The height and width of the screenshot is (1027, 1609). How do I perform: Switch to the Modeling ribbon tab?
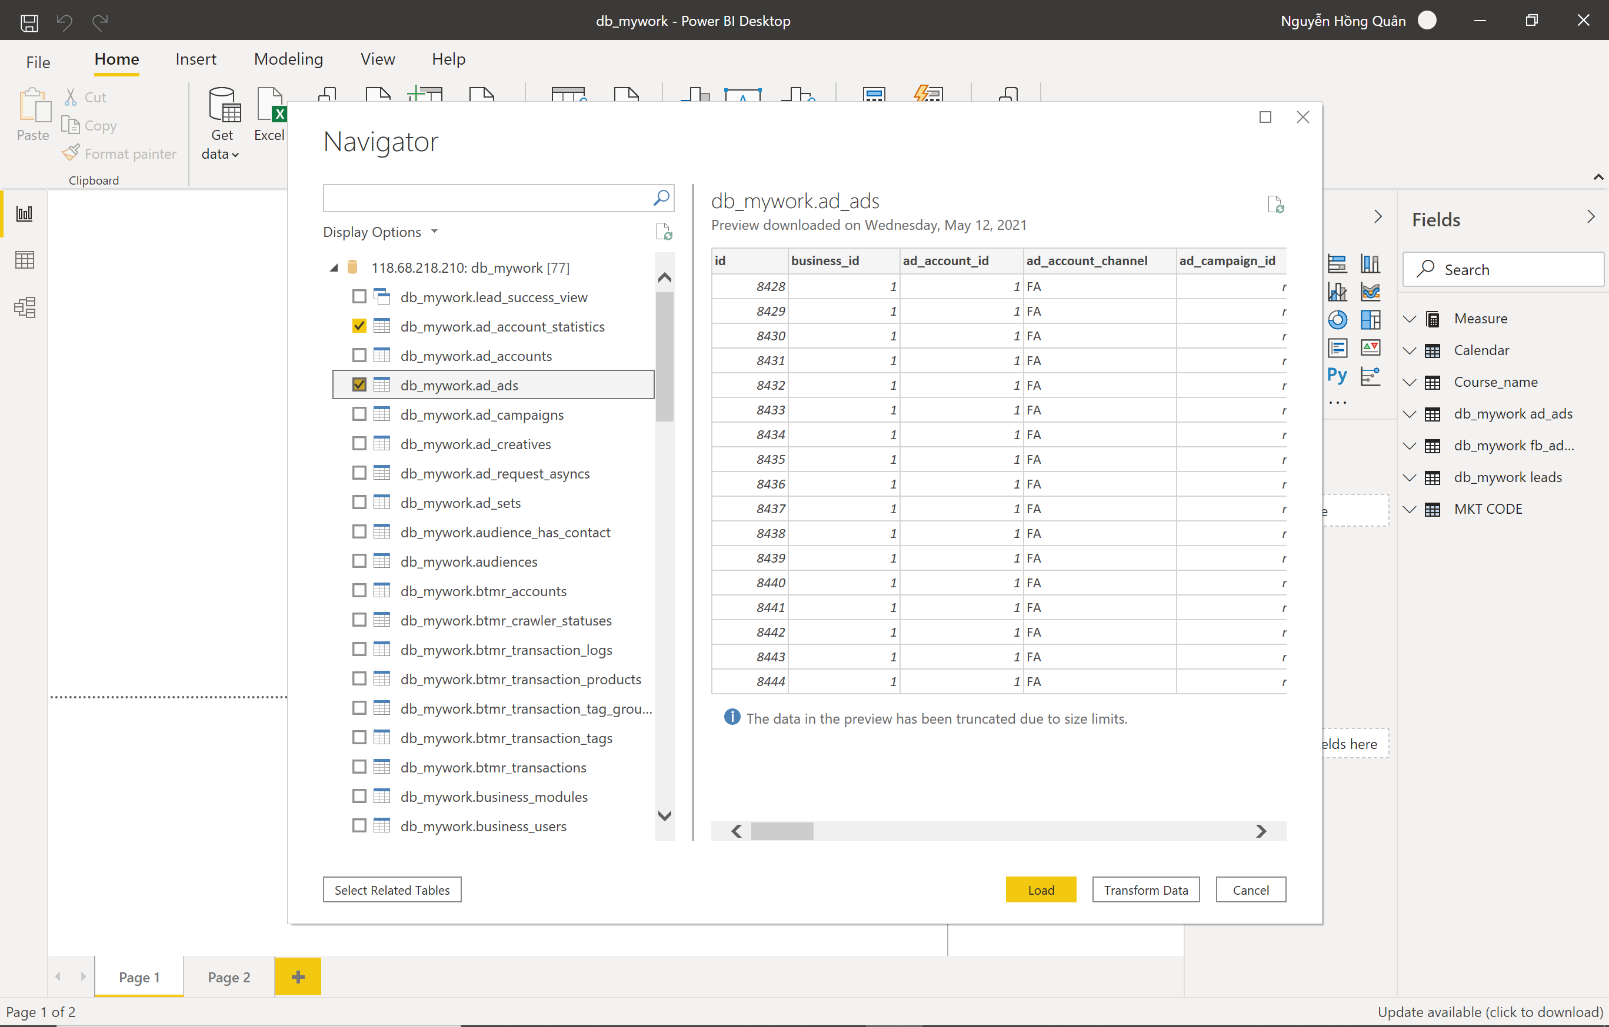pyautogui.click(x=288, y=59)
